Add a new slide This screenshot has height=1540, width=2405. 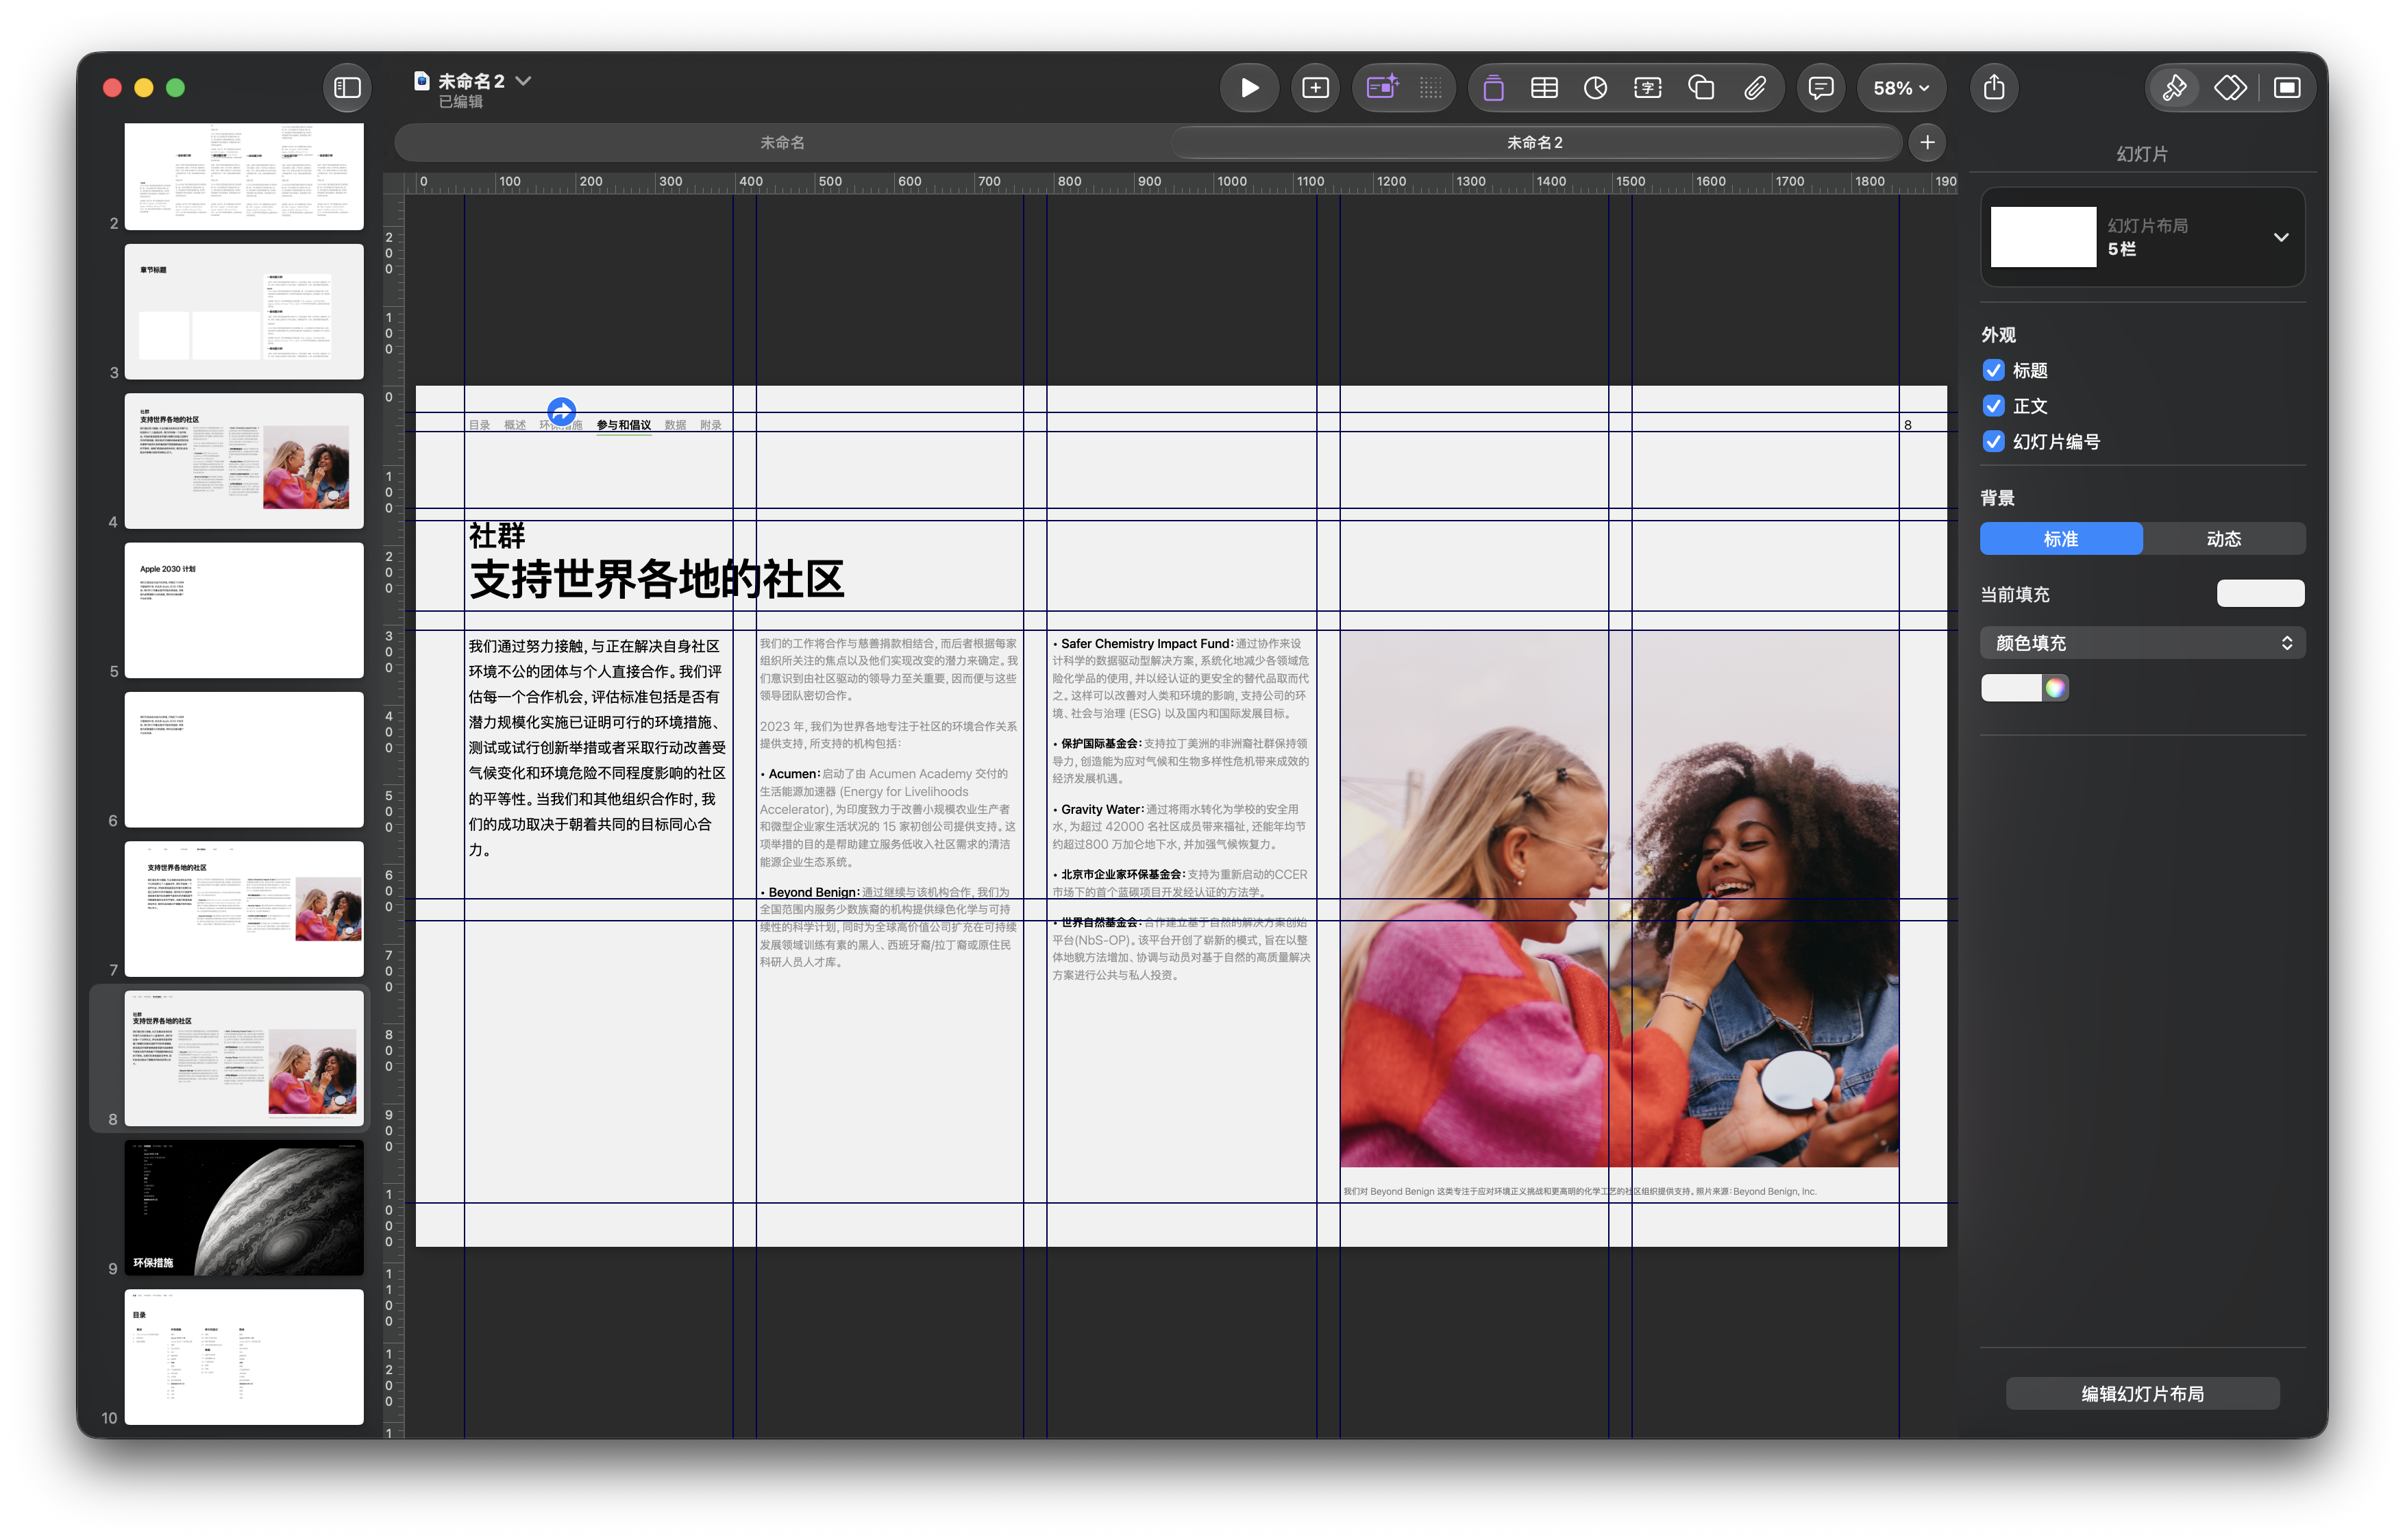(x=1315, y=88)
